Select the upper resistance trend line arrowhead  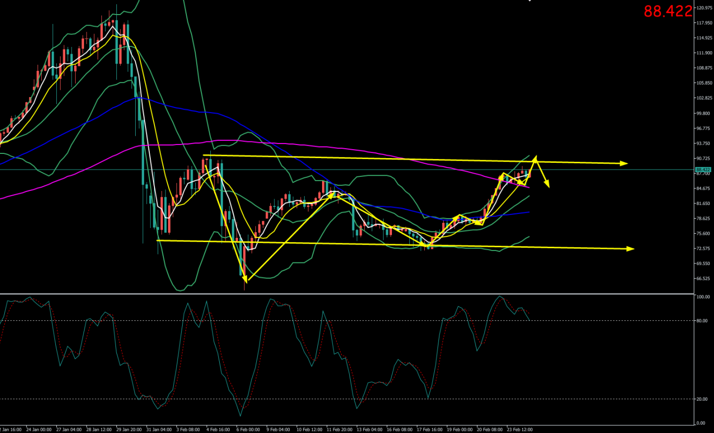point(624,163)
